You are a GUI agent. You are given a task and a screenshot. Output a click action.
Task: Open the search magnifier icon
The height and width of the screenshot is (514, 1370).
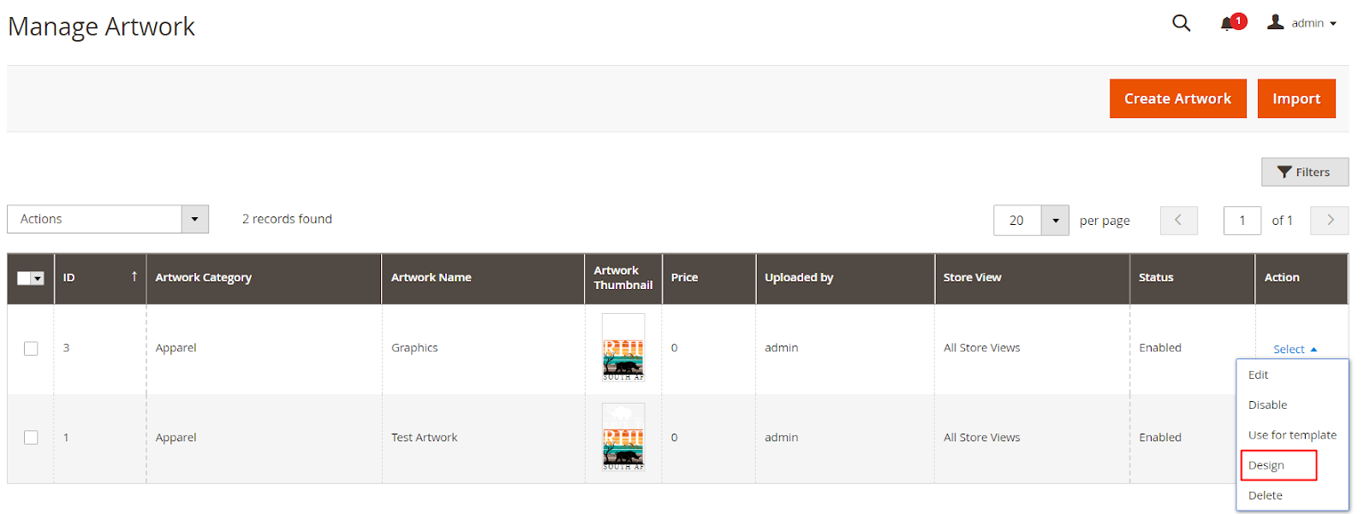(x=1181, y=23)
